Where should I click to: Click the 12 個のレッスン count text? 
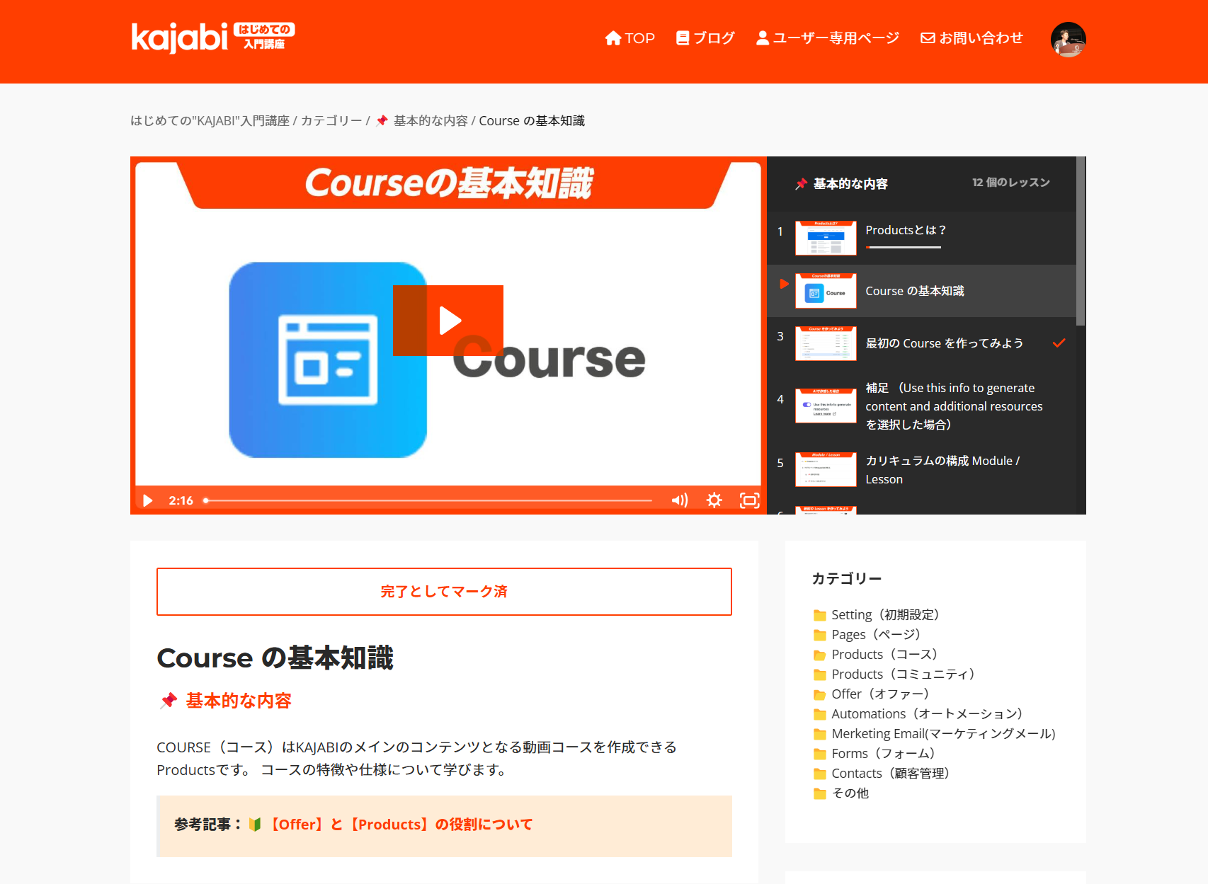pyautogui.click(x=1011, y=183)
